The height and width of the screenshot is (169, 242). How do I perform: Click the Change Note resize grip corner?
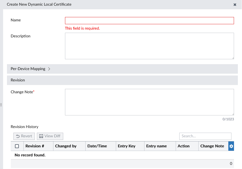[x=233, y=114]
